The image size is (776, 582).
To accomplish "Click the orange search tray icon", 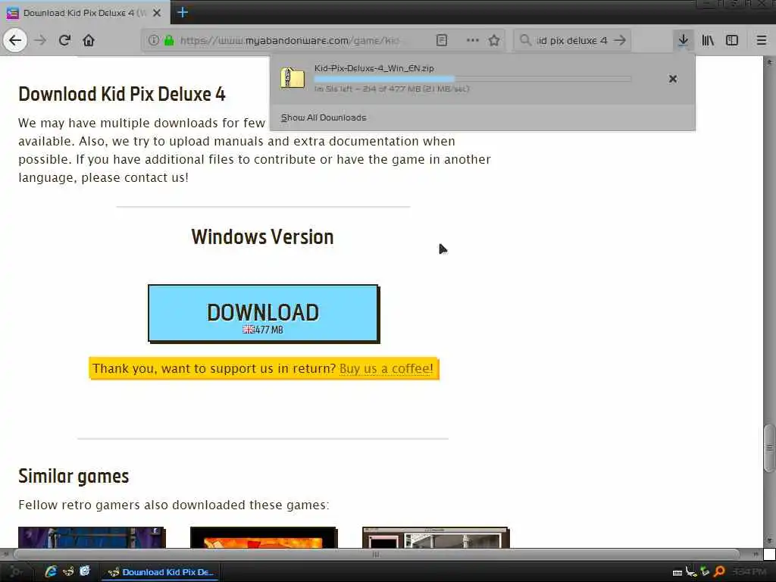I will 720,572.
